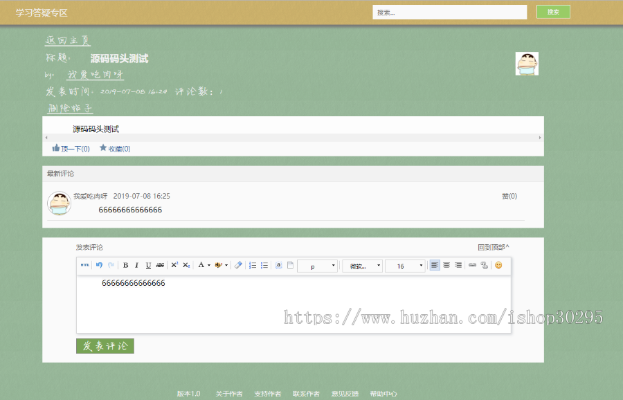Click the blank document icon in toolbar
This screenshot has width=623, height=400.
(x=291, y=265)
